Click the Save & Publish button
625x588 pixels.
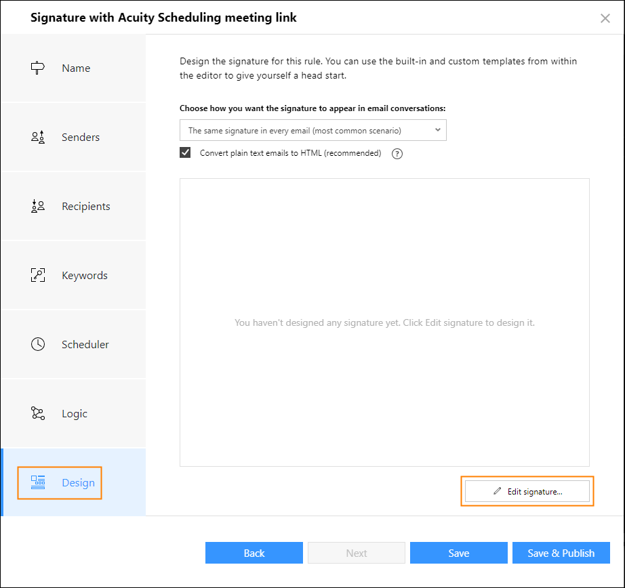[x=561, y=553]
